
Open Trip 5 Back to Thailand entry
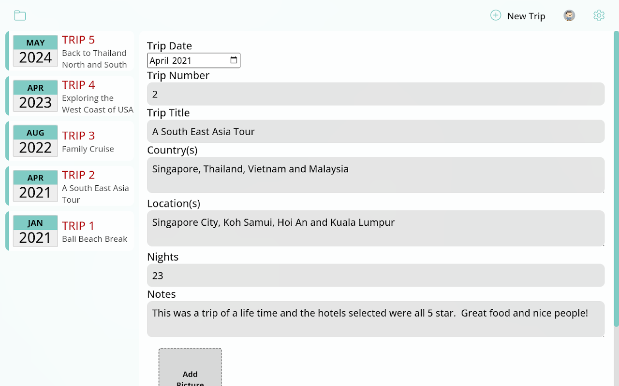(70, 51)
